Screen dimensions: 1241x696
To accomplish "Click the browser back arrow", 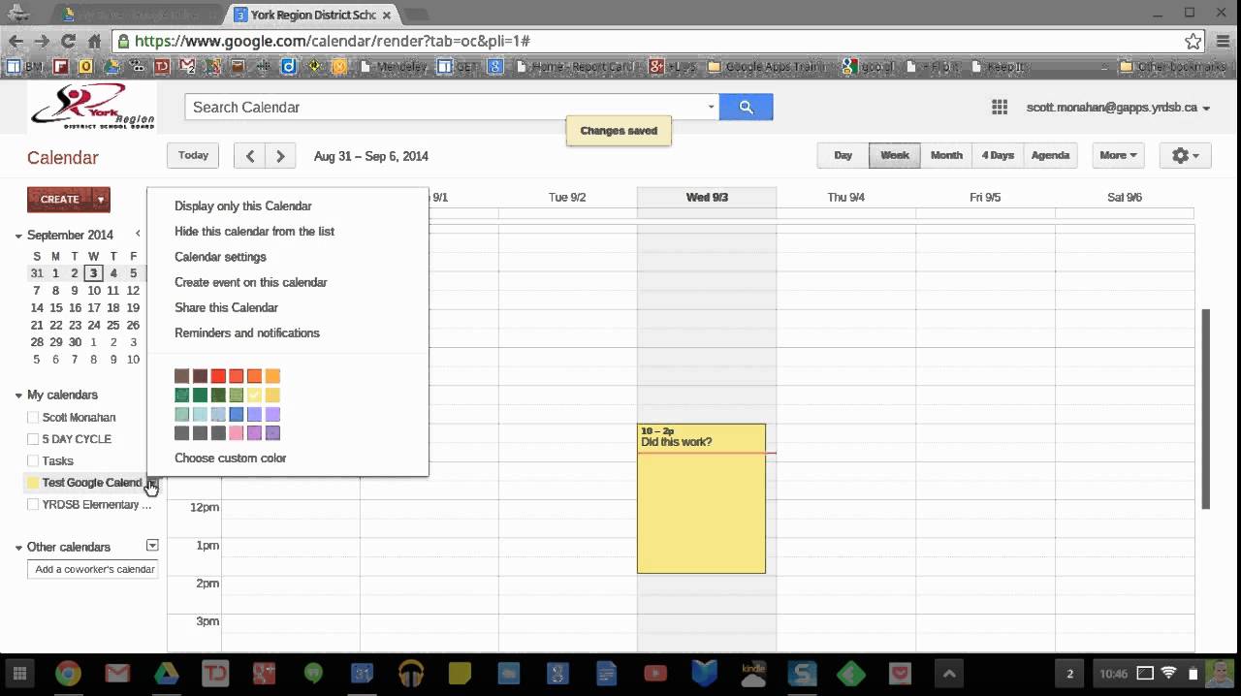I will [x=16, y=41].
